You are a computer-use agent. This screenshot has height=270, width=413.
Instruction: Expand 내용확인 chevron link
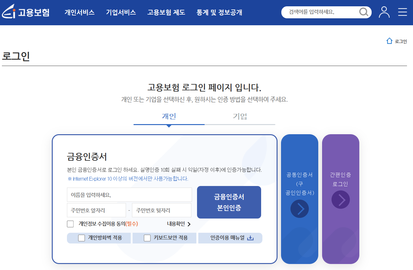(x=179, y=224)
